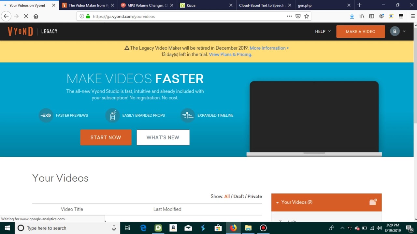Open the taskbar clock and calendar
The height and width of the screenshot is (234, 417).
point(393,228)
